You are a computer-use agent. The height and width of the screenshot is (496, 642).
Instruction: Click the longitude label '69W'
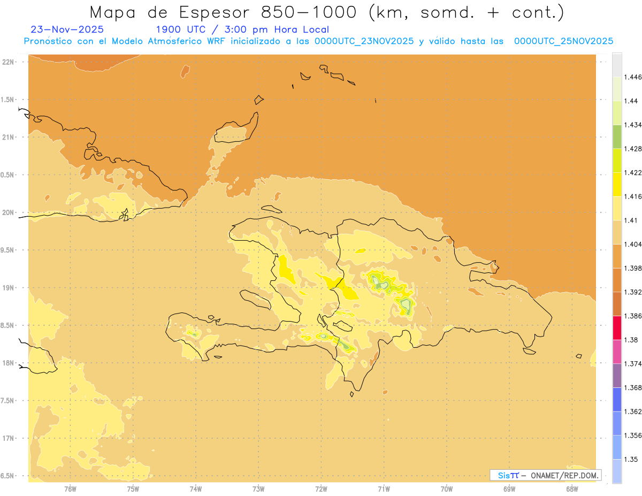click(x=509, y=489)
